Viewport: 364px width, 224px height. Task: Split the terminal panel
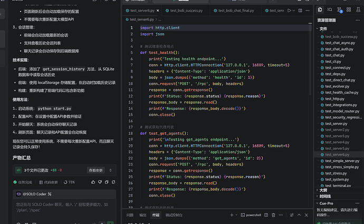click(266, 215)
